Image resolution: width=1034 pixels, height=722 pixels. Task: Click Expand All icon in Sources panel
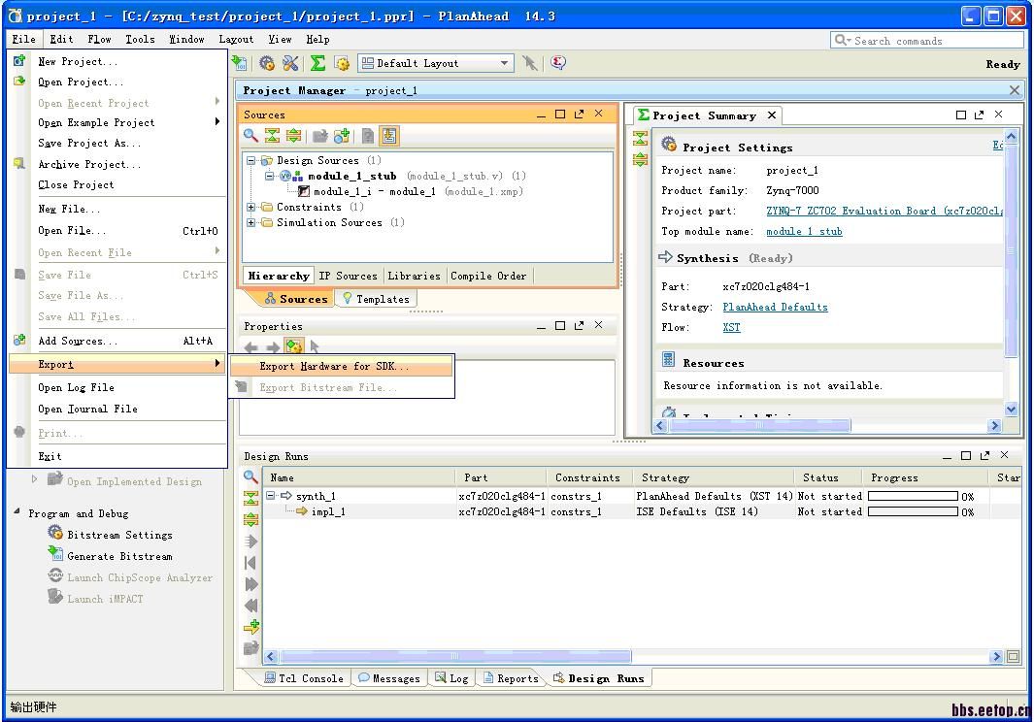coord(292,136)
